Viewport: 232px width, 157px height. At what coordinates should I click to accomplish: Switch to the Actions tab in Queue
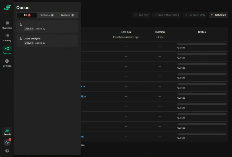click(x=47, y=15)
